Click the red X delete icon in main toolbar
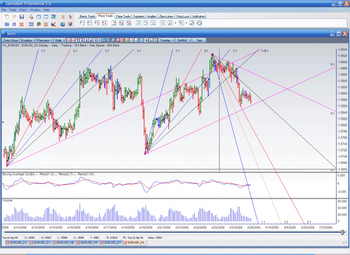This screenshot has width=350, height=255. click(x=21, y=24)
